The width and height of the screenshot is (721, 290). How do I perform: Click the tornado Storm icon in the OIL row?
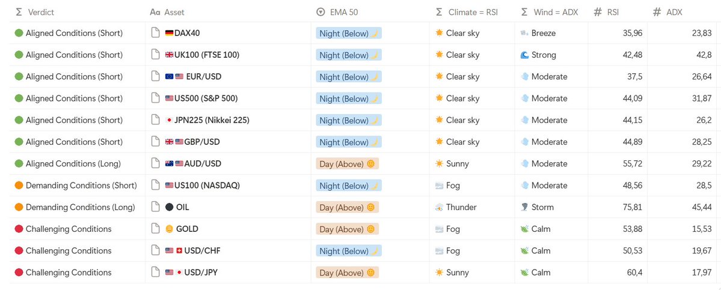point(524,207)
